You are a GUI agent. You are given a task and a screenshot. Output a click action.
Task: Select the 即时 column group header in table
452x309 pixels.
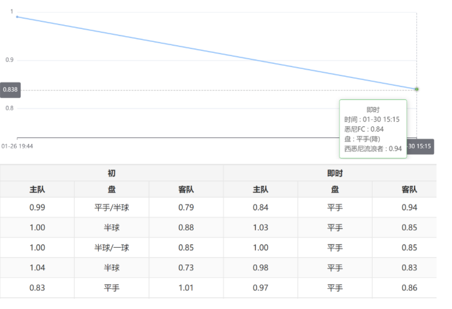click(x=334, y=173)
